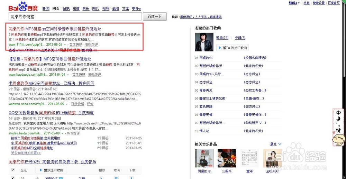Open hot song 08 青春无悔
The image size is (346, 179).
click(206, 115)
